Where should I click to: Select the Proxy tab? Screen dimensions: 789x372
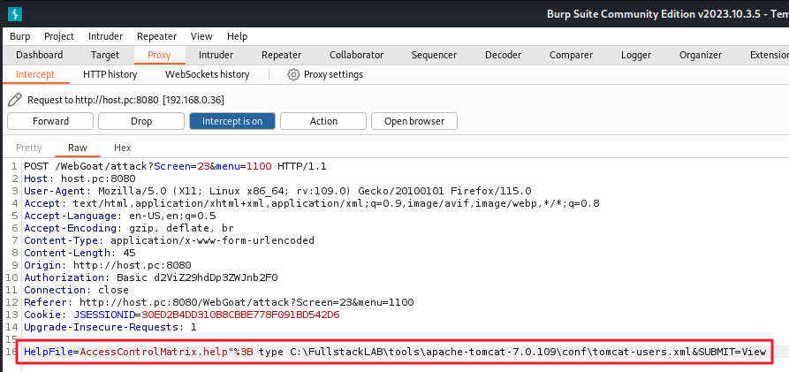point(159,55)
